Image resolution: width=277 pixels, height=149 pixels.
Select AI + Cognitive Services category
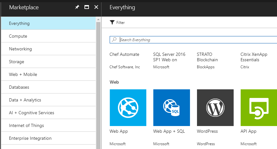coord(32,113)
